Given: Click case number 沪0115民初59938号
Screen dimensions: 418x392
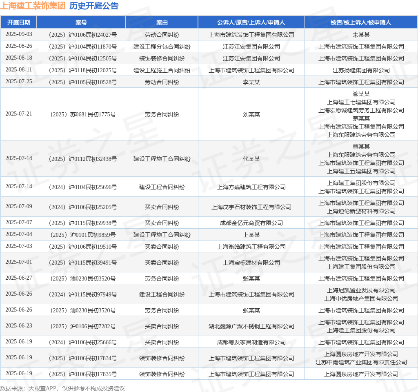Looking at the screenshot, I should tap(83, 223).
